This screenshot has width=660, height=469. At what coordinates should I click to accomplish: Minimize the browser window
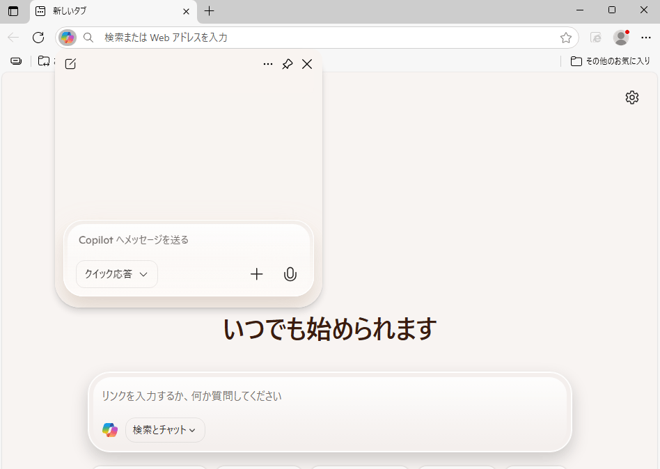click(x=580, y=10)
